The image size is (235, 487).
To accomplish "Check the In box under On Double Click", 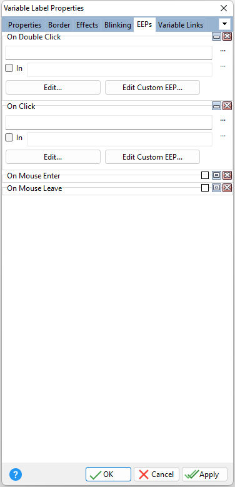I will pos(9,68).
